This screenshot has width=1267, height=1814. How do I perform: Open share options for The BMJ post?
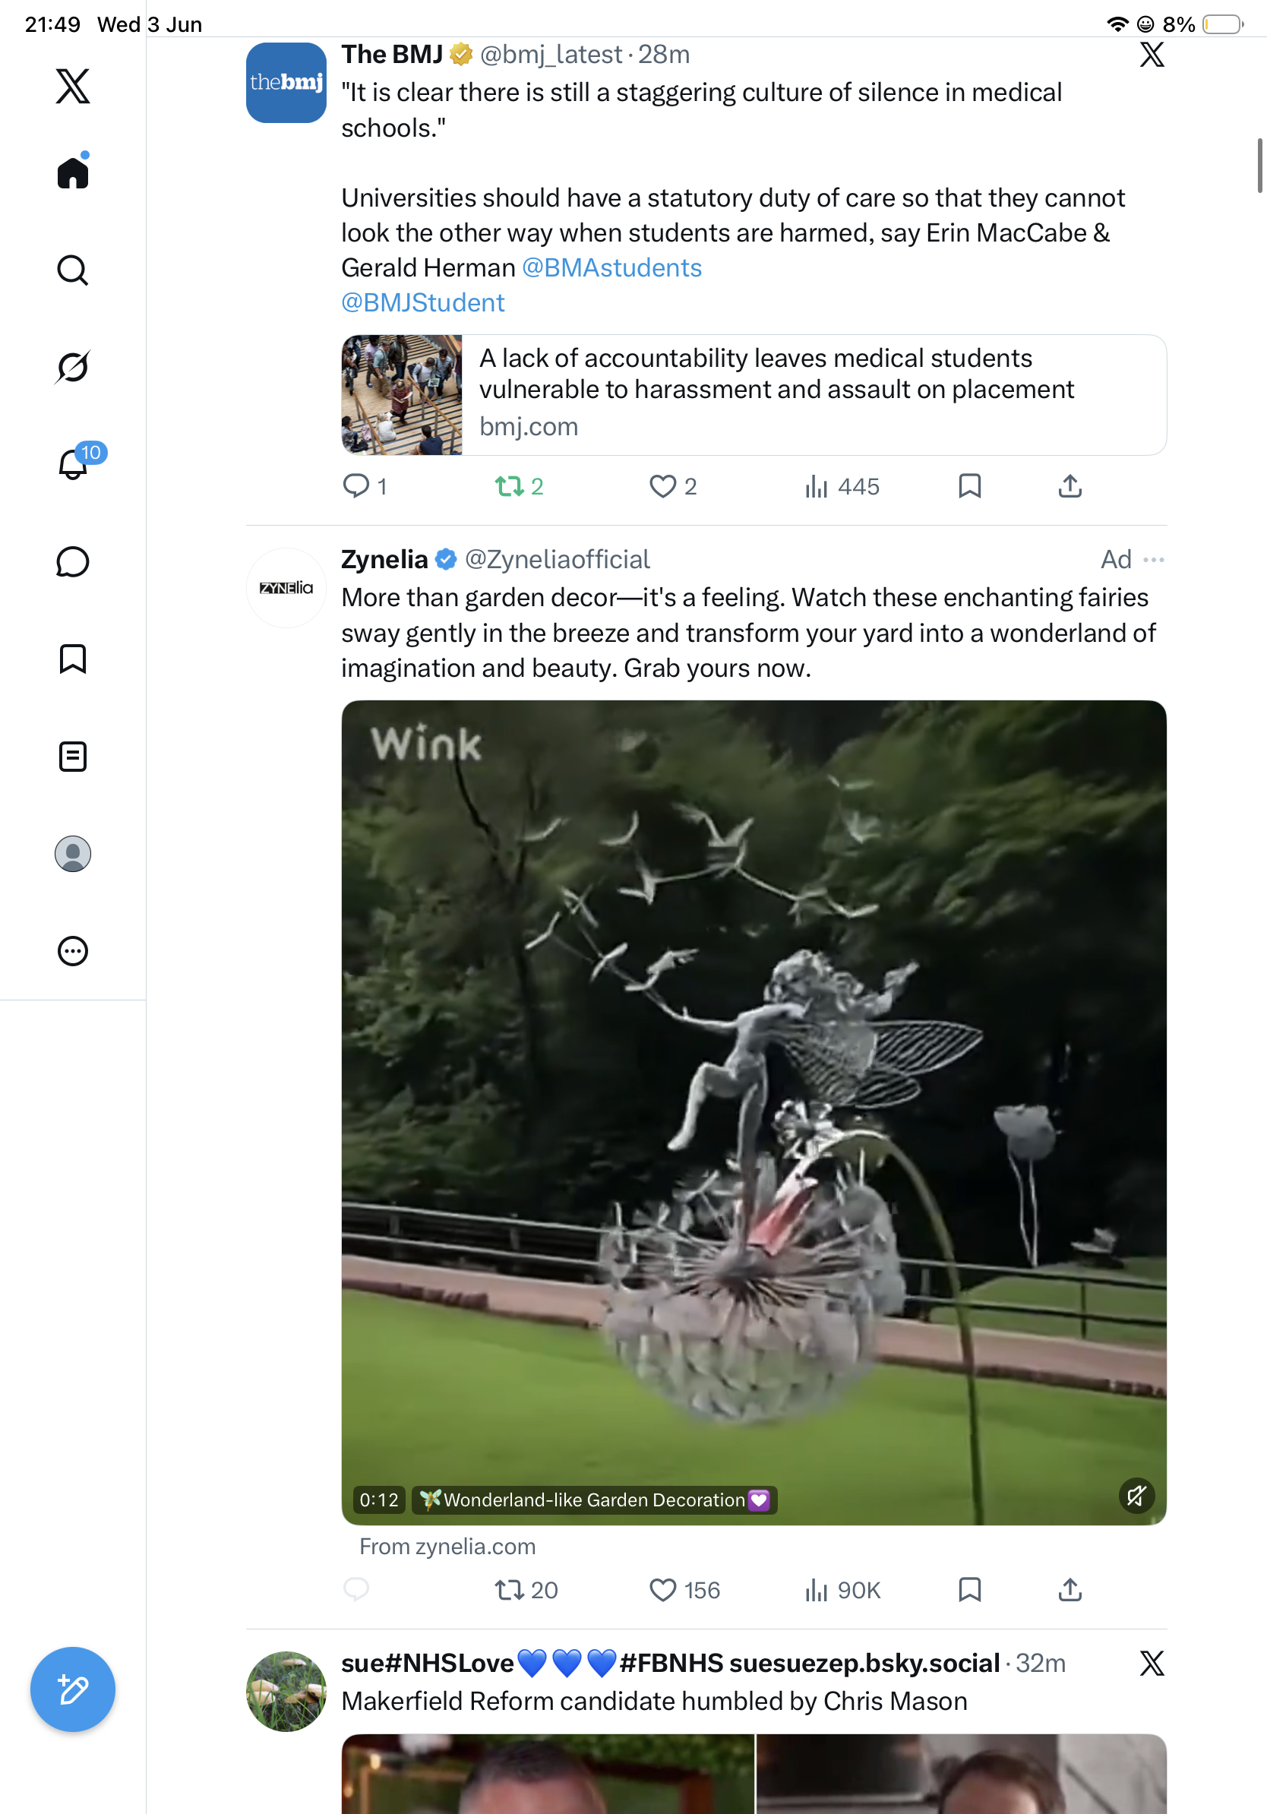1070,486
